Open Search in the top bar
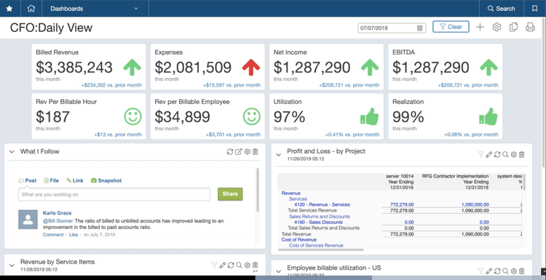546x280 pixels. [501, 9]
